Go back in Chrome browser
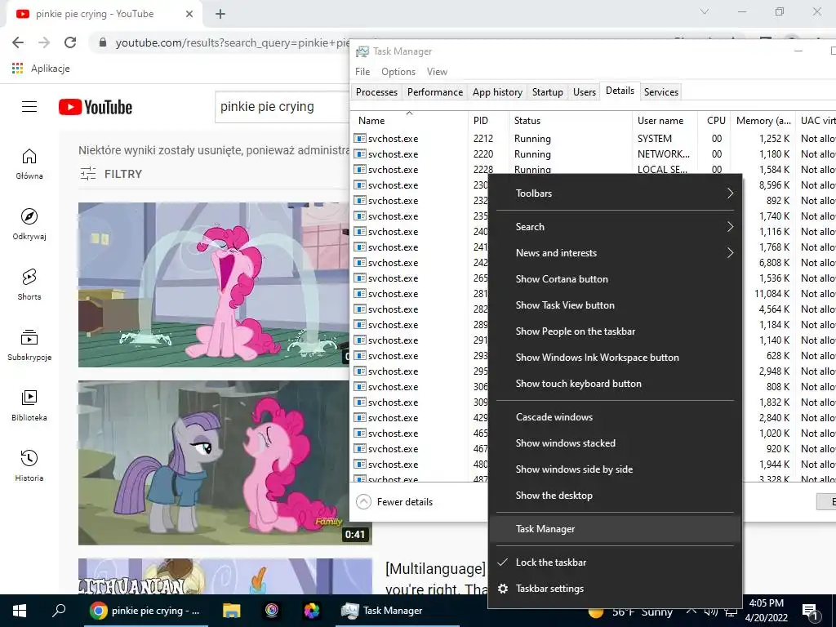The width and height of the screenshot is (836, 627). (18, 42)
